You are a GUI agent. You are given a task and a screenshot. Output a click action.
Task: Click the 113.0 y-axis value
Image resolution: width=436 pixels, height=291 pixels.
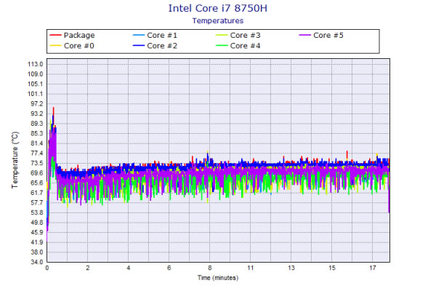pos(36,64)
